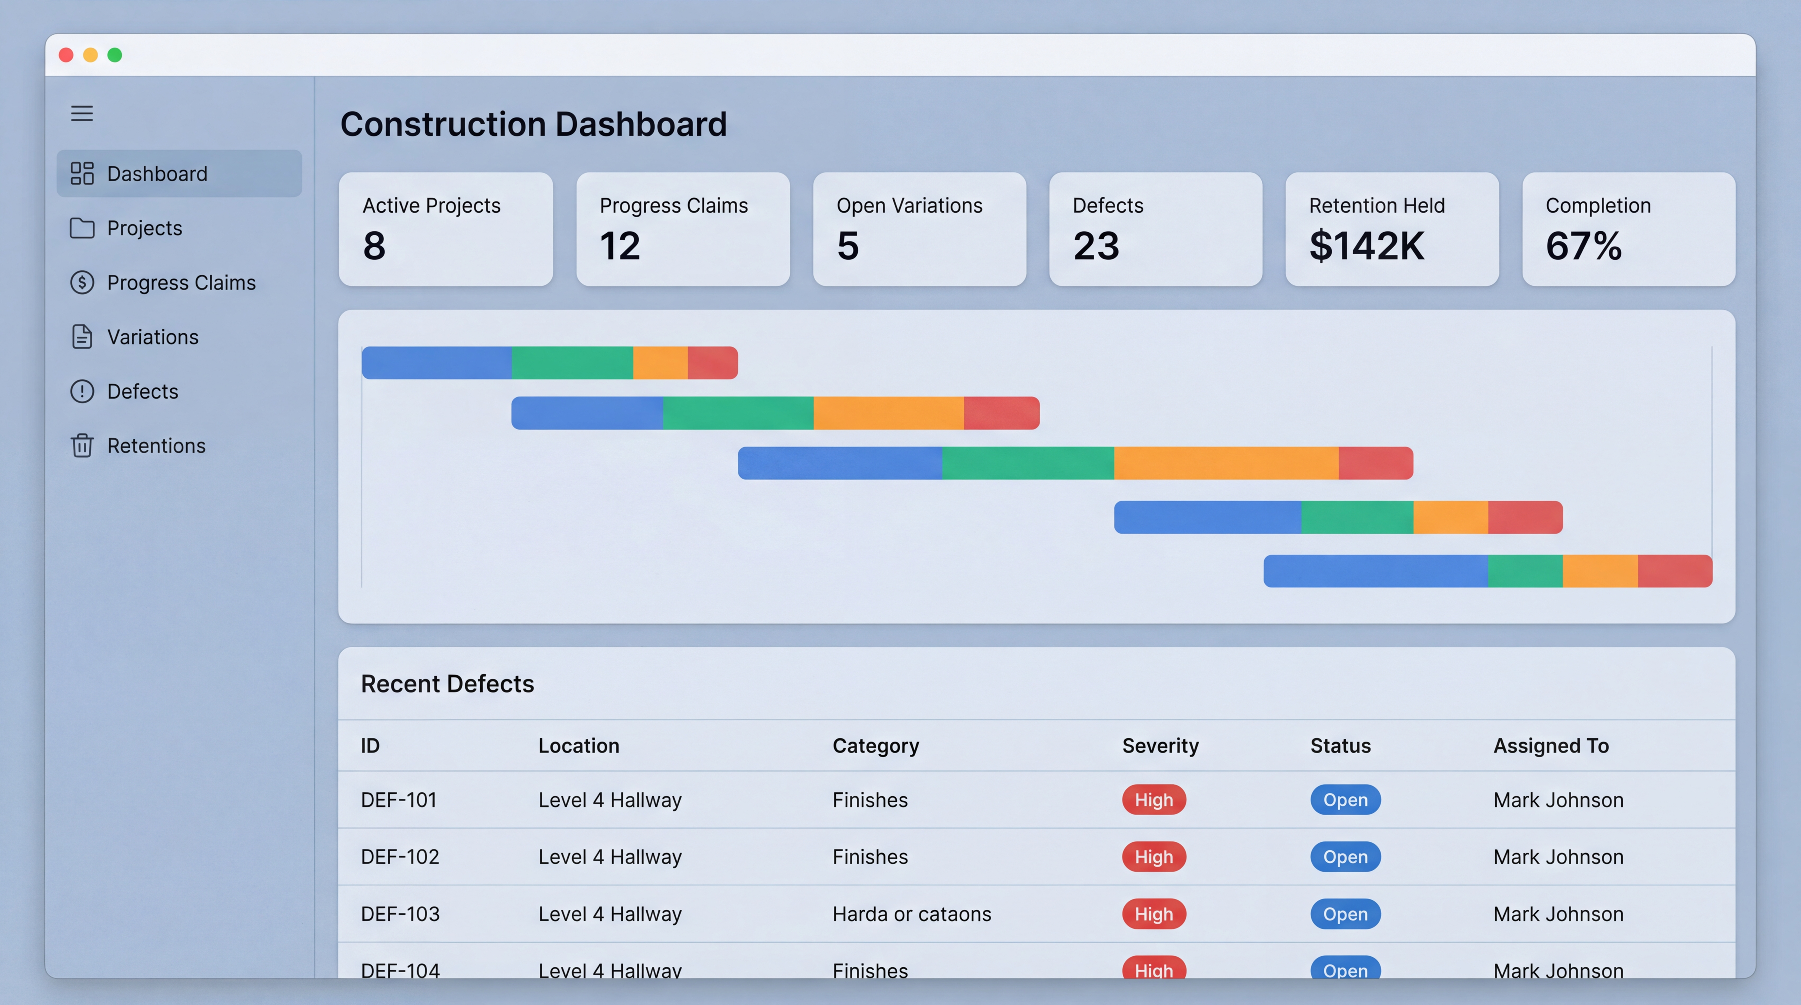Viewport: 1801px width, 1005px height.
Task: Click the Assigned To column header
Action: pos(1551,746)
